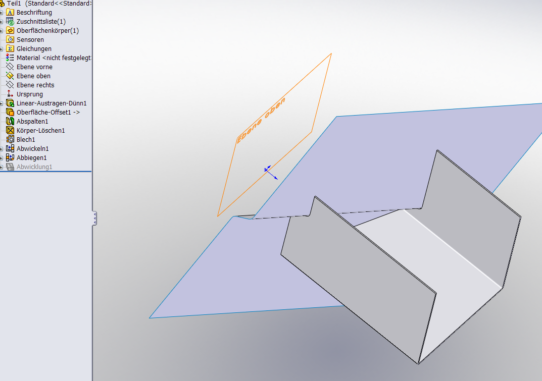Click the Zuschnittsliste cut-list icon

[10, 21]
